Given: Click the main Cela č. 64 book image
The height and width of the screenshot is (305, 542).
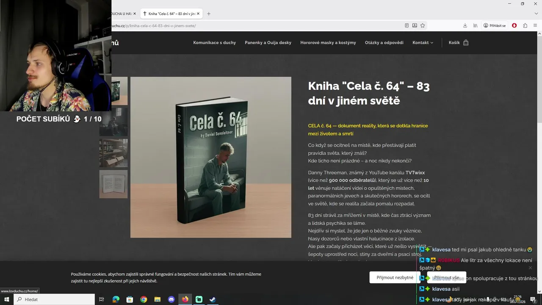Looking at the screenshot, I should (211, 157).
